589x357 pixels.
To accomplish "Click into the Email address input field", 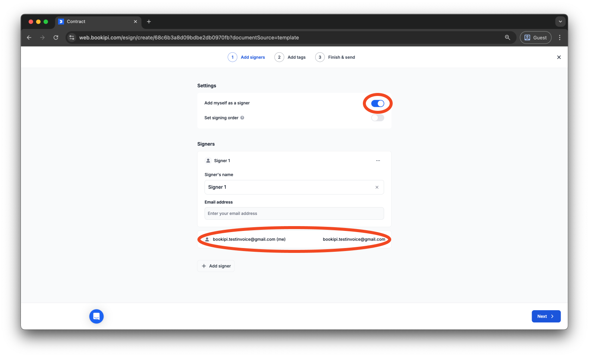I will (294, 213).
